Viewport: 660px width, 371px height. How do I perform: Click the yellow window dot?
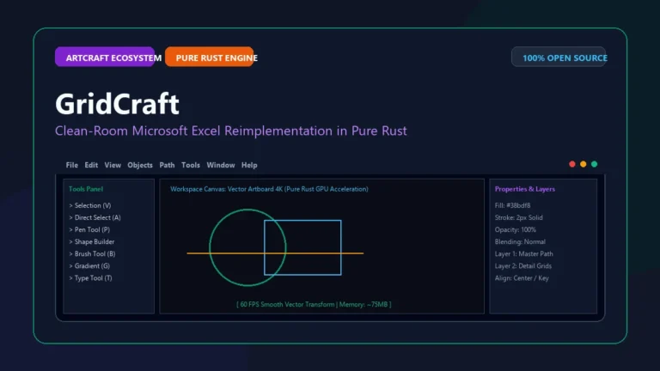[583, 164]
